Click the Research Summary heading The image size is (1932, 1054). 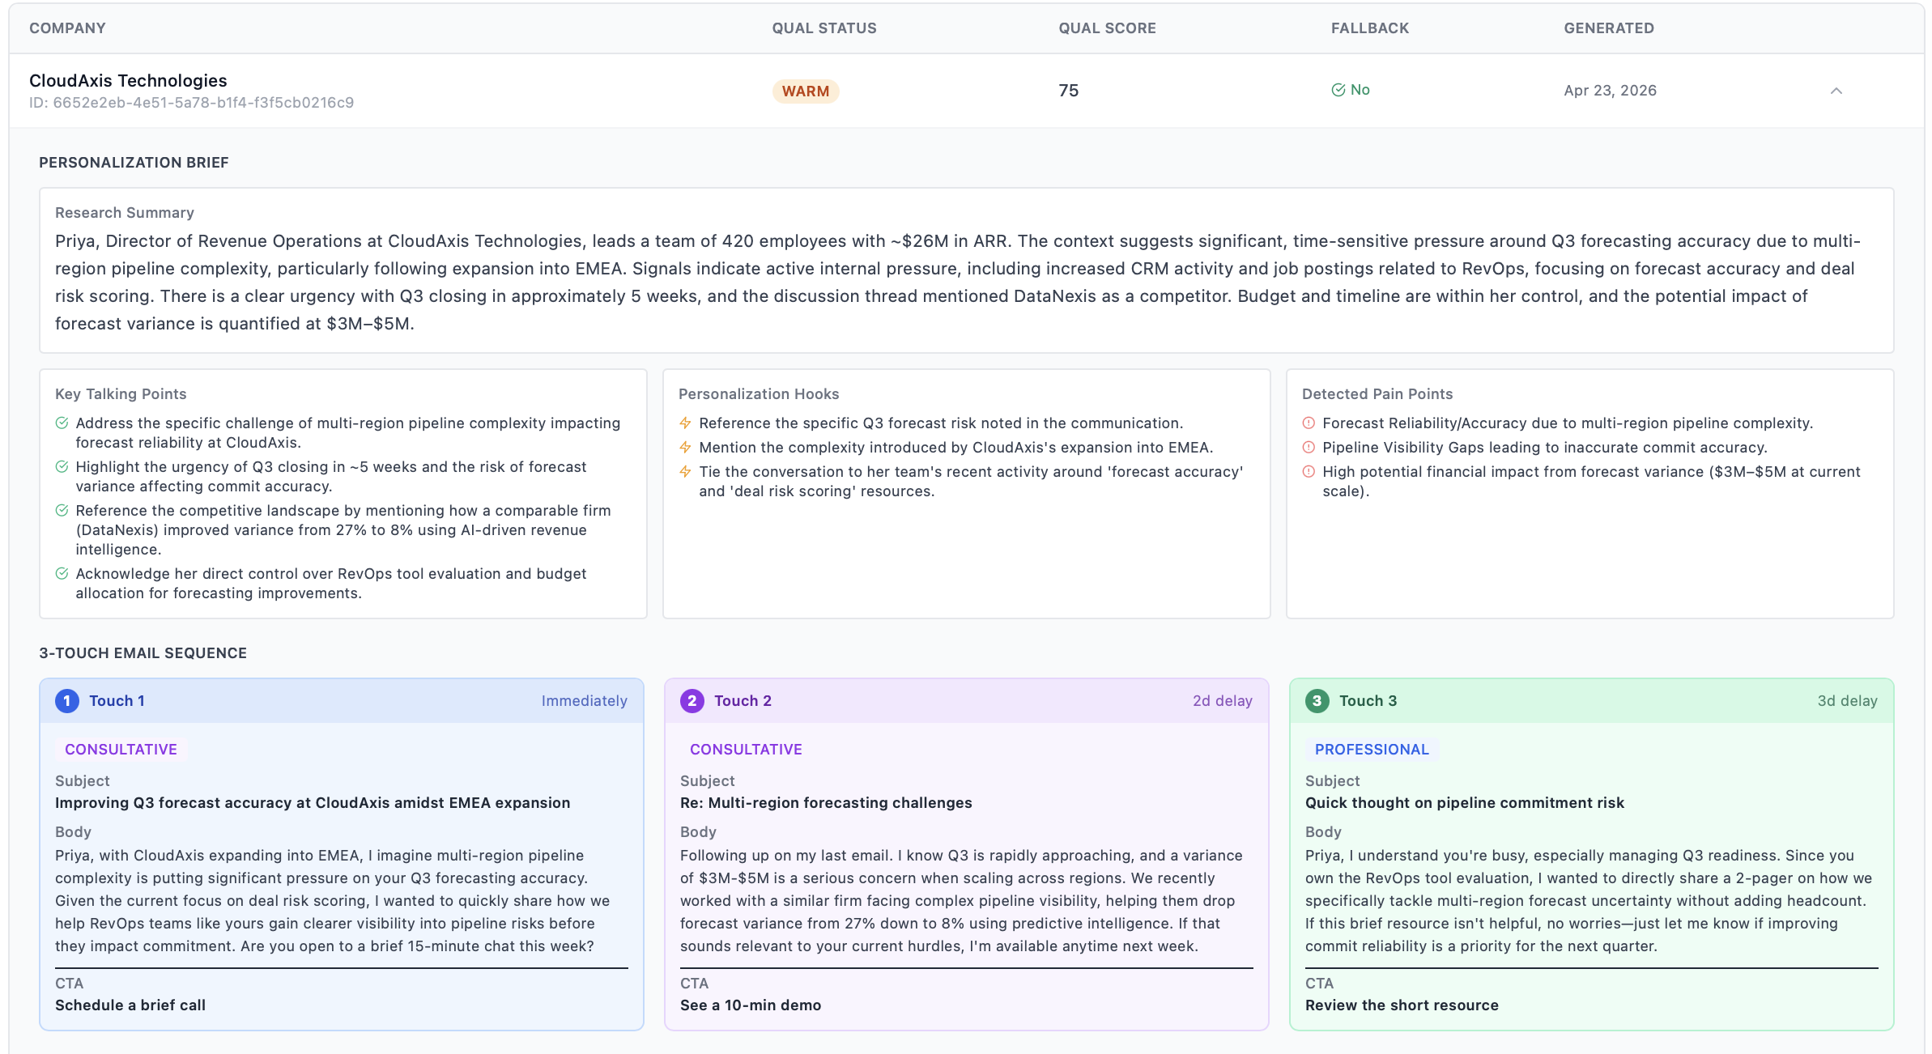[125, 213]
